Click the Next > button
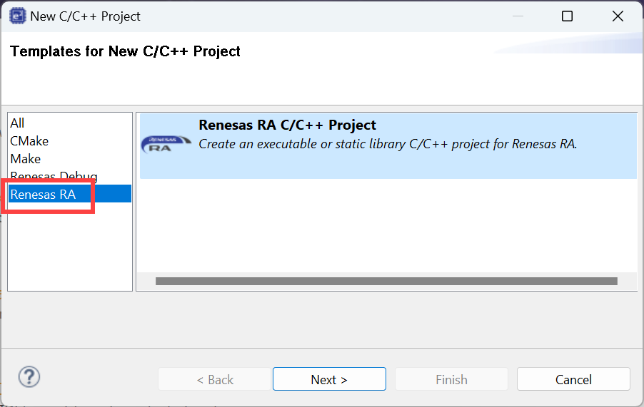The width and height of the screenshot is (644, 407). [x=329, y=379]
